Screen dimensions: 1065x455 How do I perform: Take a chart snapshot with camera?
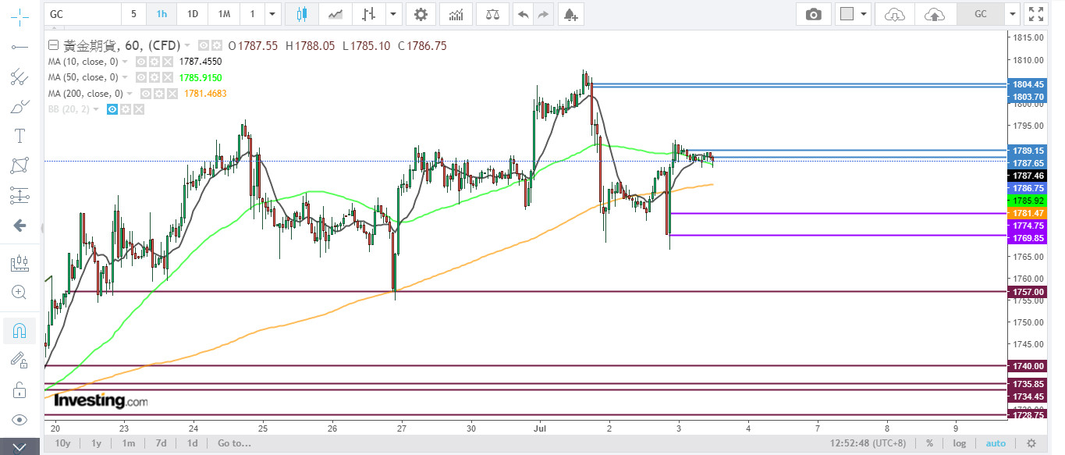coord(814,14)
